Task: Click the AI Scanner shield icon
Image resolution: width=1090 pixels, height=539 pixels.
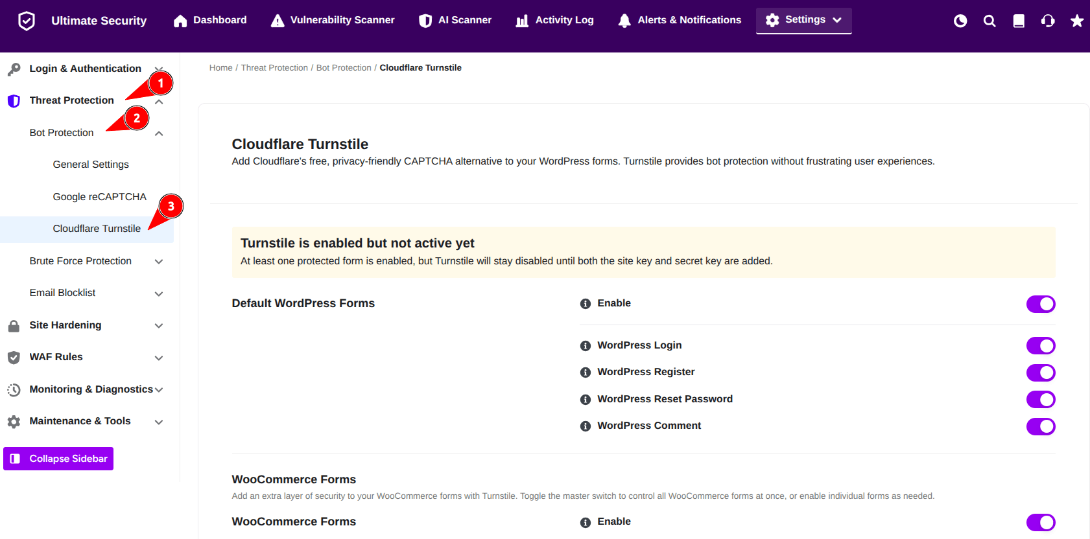Action: [x=425, y=21]
